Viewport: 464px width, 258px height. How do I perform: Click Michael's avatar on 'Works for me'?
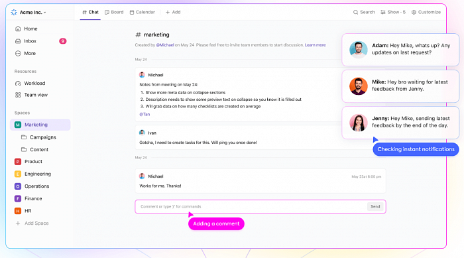point(142,176)
